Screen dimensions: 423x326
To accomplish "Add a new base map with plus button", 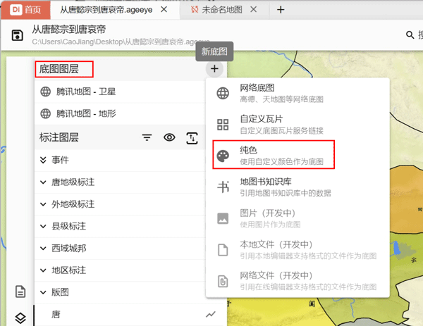I will [214, 69].
